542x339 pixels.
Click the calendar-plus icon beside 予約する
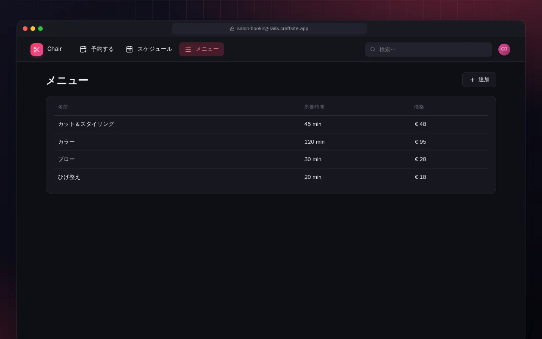click(83, 49)
